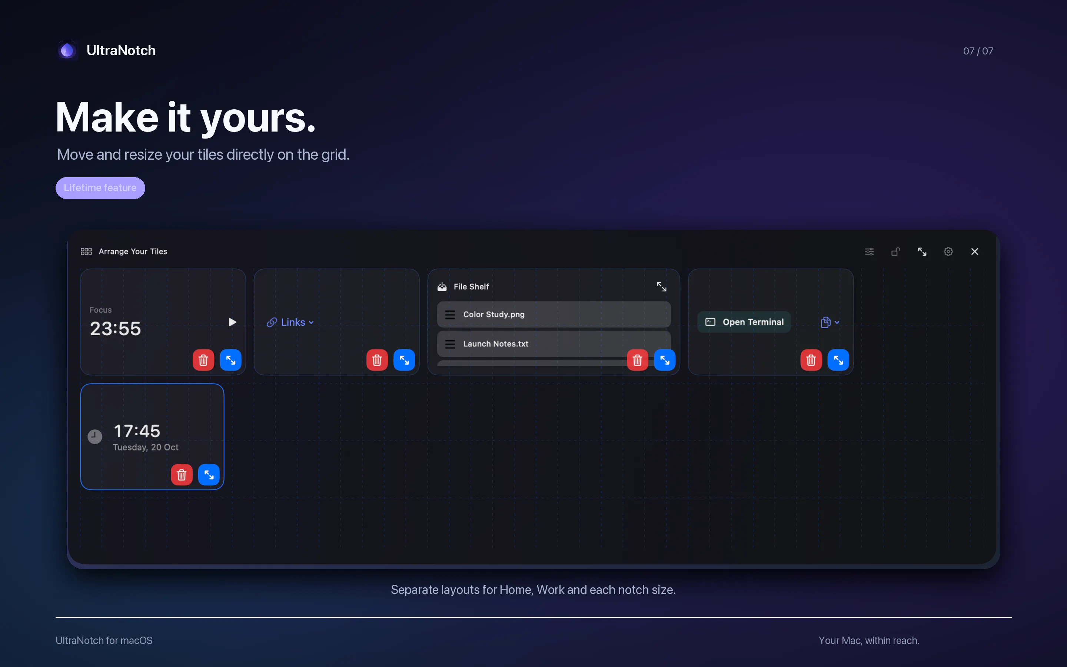The width and height of the screenshot is (1067, 667).
Task: Expand the Links dropdown
Action: coord(290,322)
